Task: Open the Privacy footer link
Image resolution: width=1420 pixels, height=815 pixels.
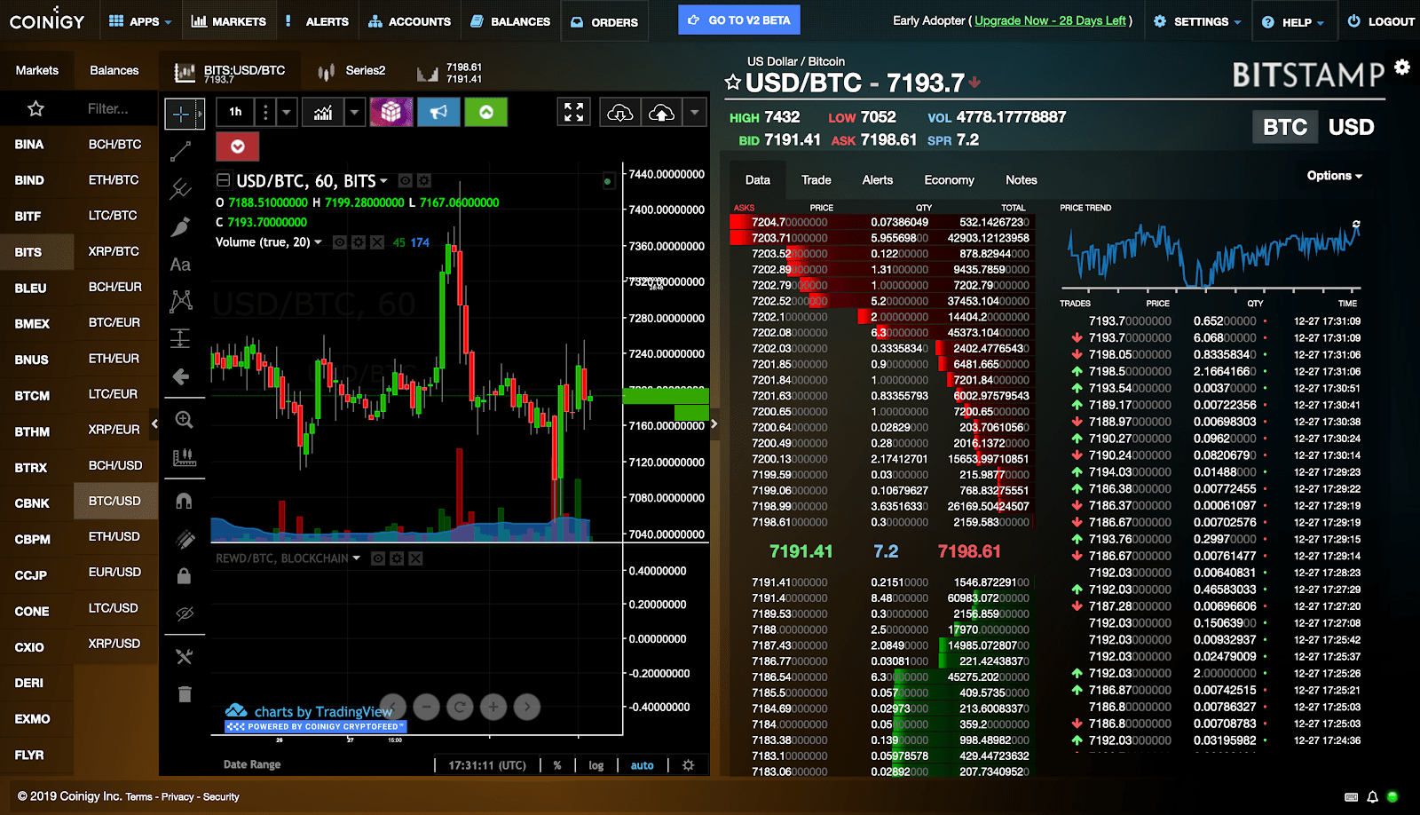Action: tap(177, 797)
